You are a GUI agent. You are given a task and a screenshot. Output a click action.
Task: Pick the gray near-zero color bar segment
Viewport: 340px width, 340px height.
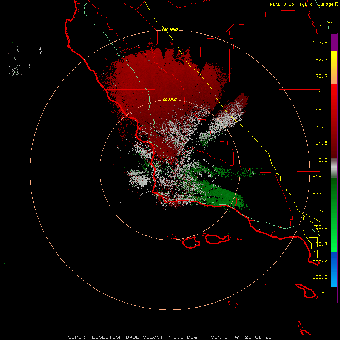(x=334, y=168)
